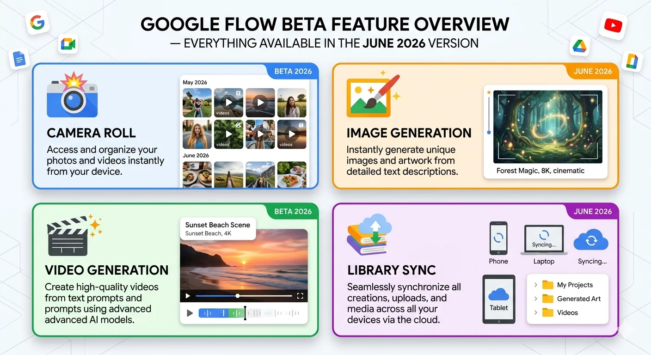Viewport: 651px width, 355px height.
Task: Click the Image Generation paintbrush icon
Action: [x=373, y=94]
